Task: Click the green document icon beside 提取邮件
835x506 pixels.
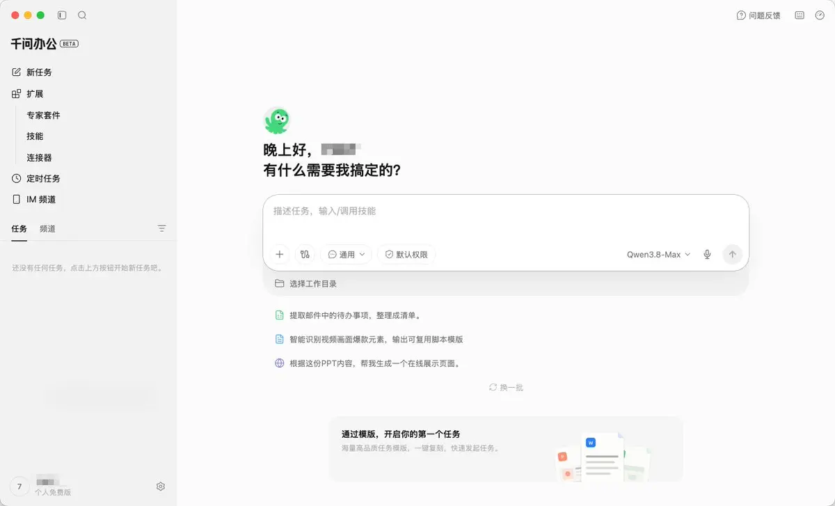Action: tap(280, 315)
